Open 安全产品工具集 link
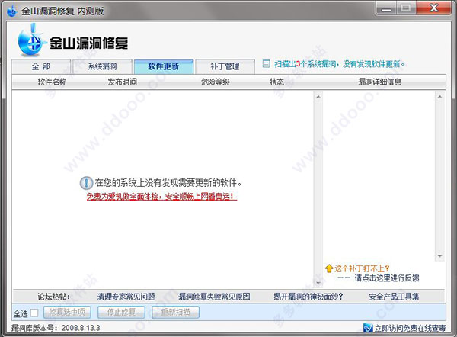 [x=394, y=297]
